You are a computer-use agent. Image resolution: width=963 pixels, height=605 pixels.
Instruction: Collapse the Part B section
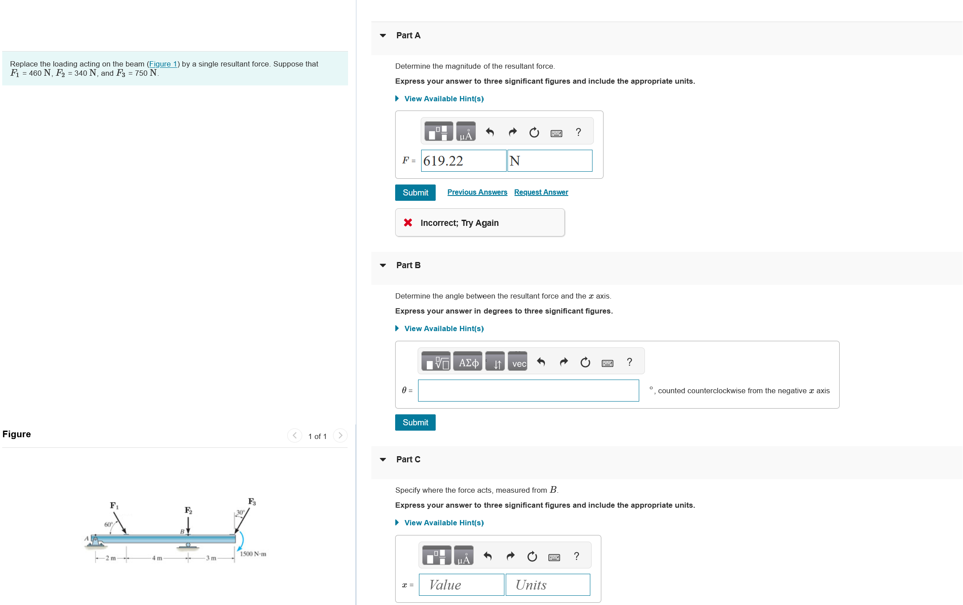[x=383, y=266]
